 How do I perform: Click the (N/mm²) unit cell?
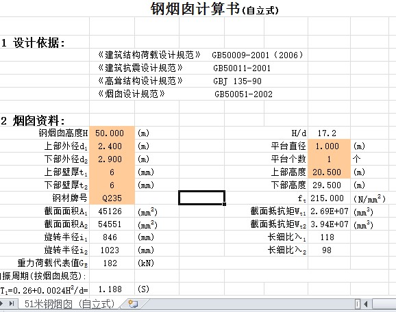[x=369, y=198]
